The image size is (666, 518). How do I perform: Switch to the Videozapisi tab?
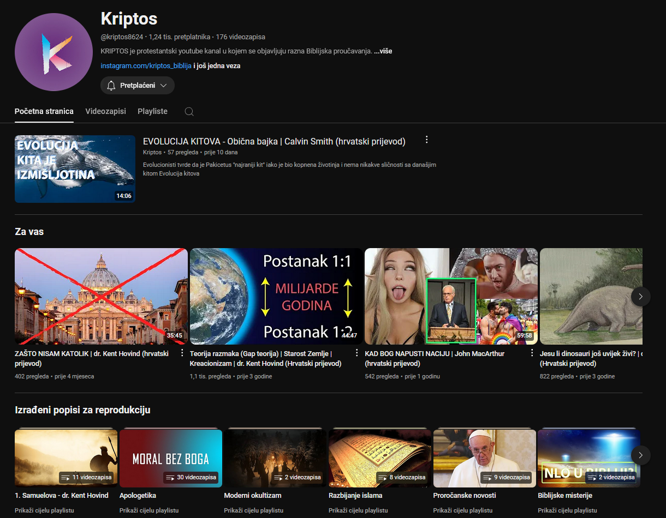(x=105, y=111)
